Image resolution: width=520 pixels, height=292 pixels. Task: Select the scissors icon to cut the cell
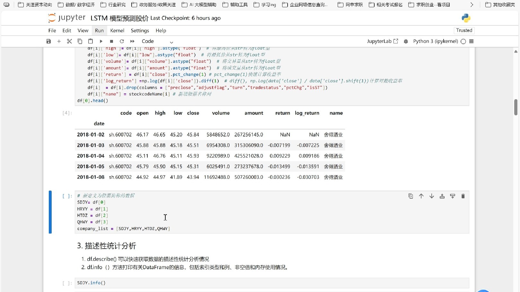tap(69, 41)
